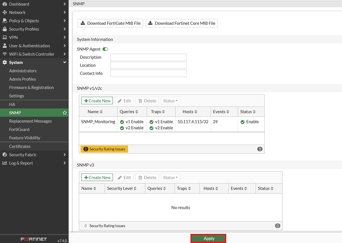The width and height of the screenshot is (342, 243).
Task: Expand the Dashboard menu chevron
Action: coord(65,4)
